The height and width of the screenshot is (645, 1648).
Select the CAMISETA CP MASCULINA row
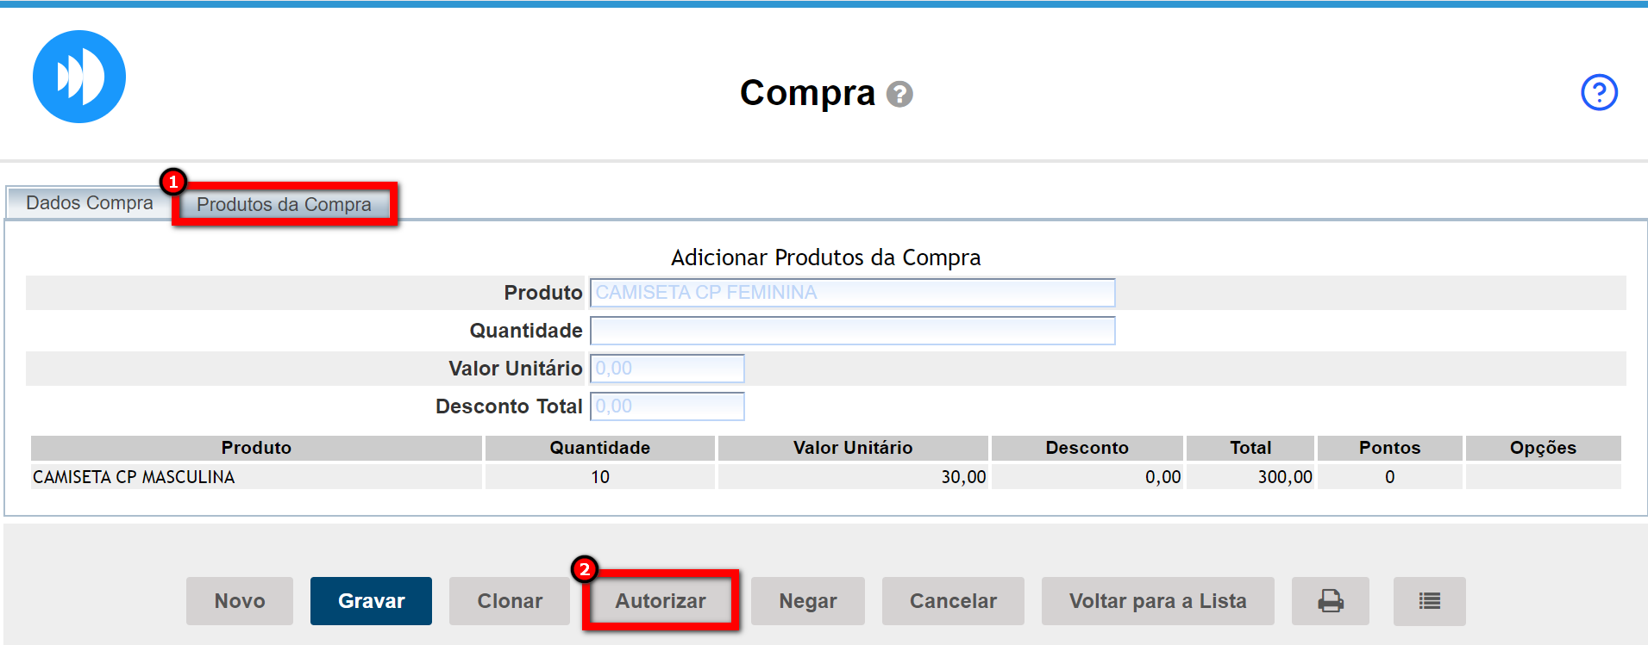(134, 477)
